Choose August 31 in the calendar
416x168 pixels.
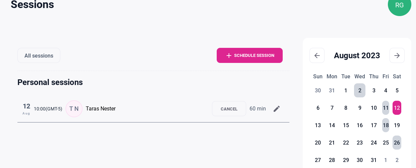tap(374, 160)
